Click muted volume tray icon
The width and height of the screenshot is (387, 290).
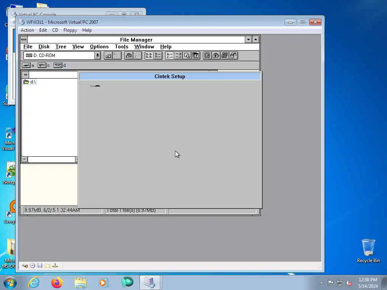coord(349,283)
